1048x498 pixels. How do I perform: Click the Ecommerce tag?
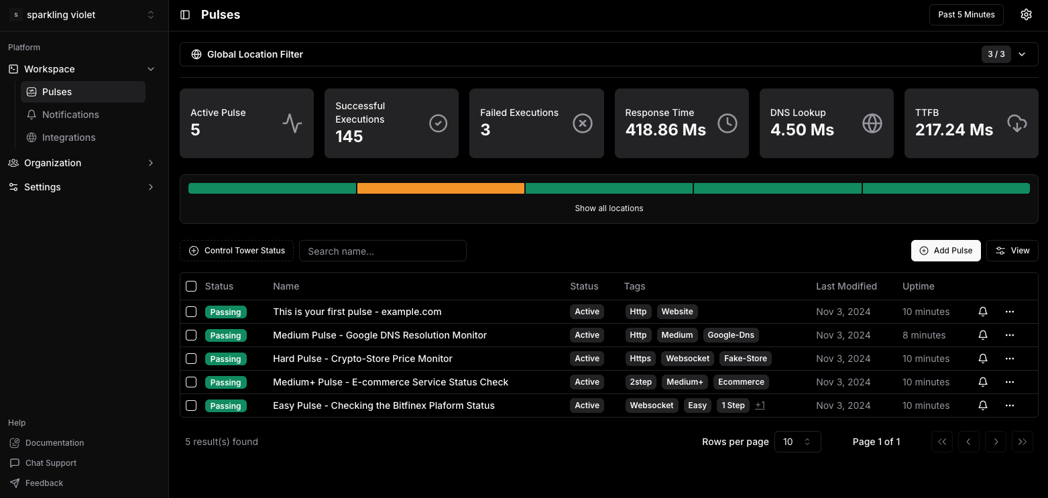741,382
